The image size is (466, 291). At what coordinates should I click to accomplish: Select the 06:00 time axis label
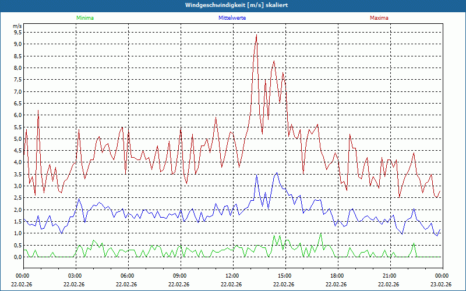point(128,276)
